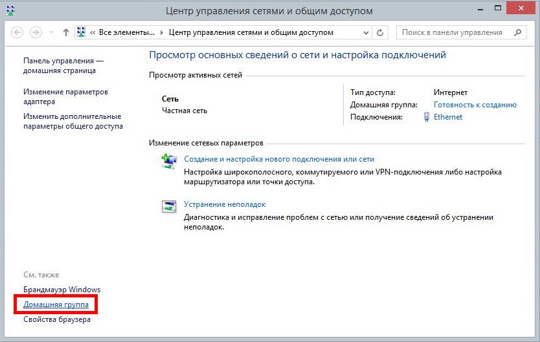Click the Back navigation arrow
Screen dimensions: 540x342
[x=17, y=32]
